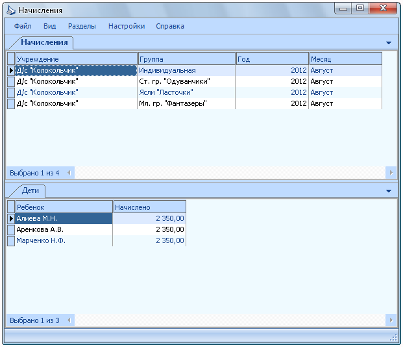
Task: Select child Аренкова А.В.
Action: click(64, 229)
